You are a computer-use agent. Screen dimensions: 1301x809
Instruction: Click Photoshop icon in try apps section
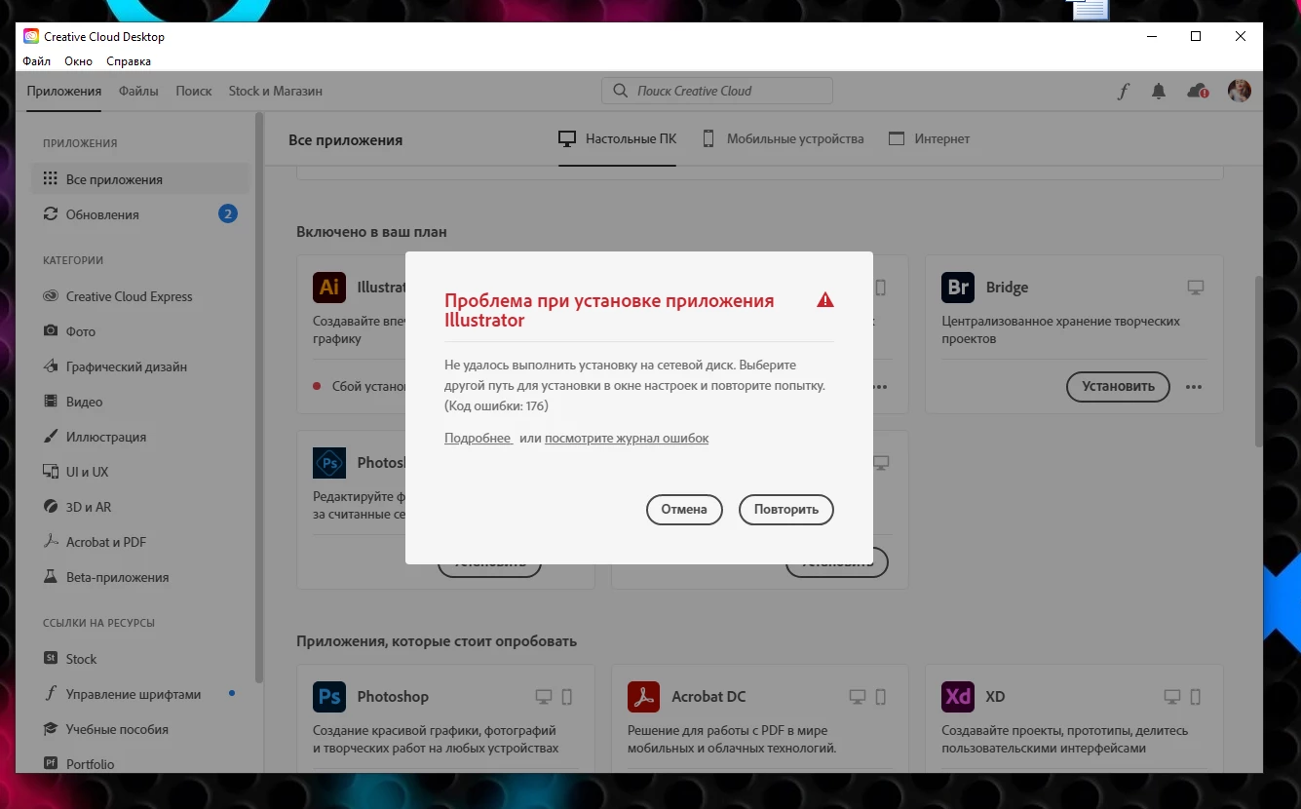pyautogui.click(x=329, y=697)
